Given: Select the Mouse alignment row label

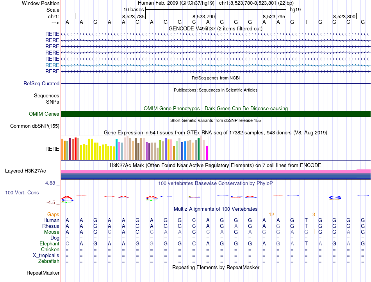Looking at the screenshot, I should 52,232.
